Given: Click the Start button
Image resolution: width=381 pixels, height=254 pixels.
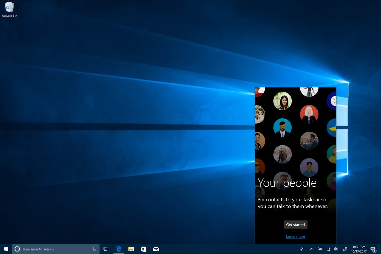Looking at the screenshot, I should click(6, 249).
